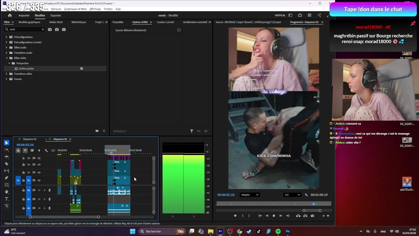
Task: Click the Add Marker icon in timeline
Action: click(x=39, y=150)
